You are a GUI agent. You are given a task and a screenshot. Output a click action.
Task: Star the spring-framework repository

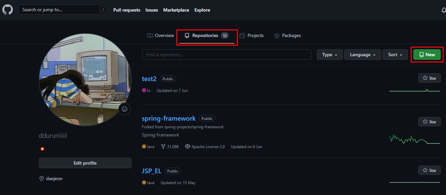pyautogui.click(x=429, y=122)
